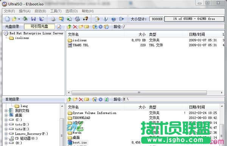Click folder-with-disc icon right of disc toolbar gear
Image resolution: width=227 pixels, height=146 pixels.
(106, 27)
